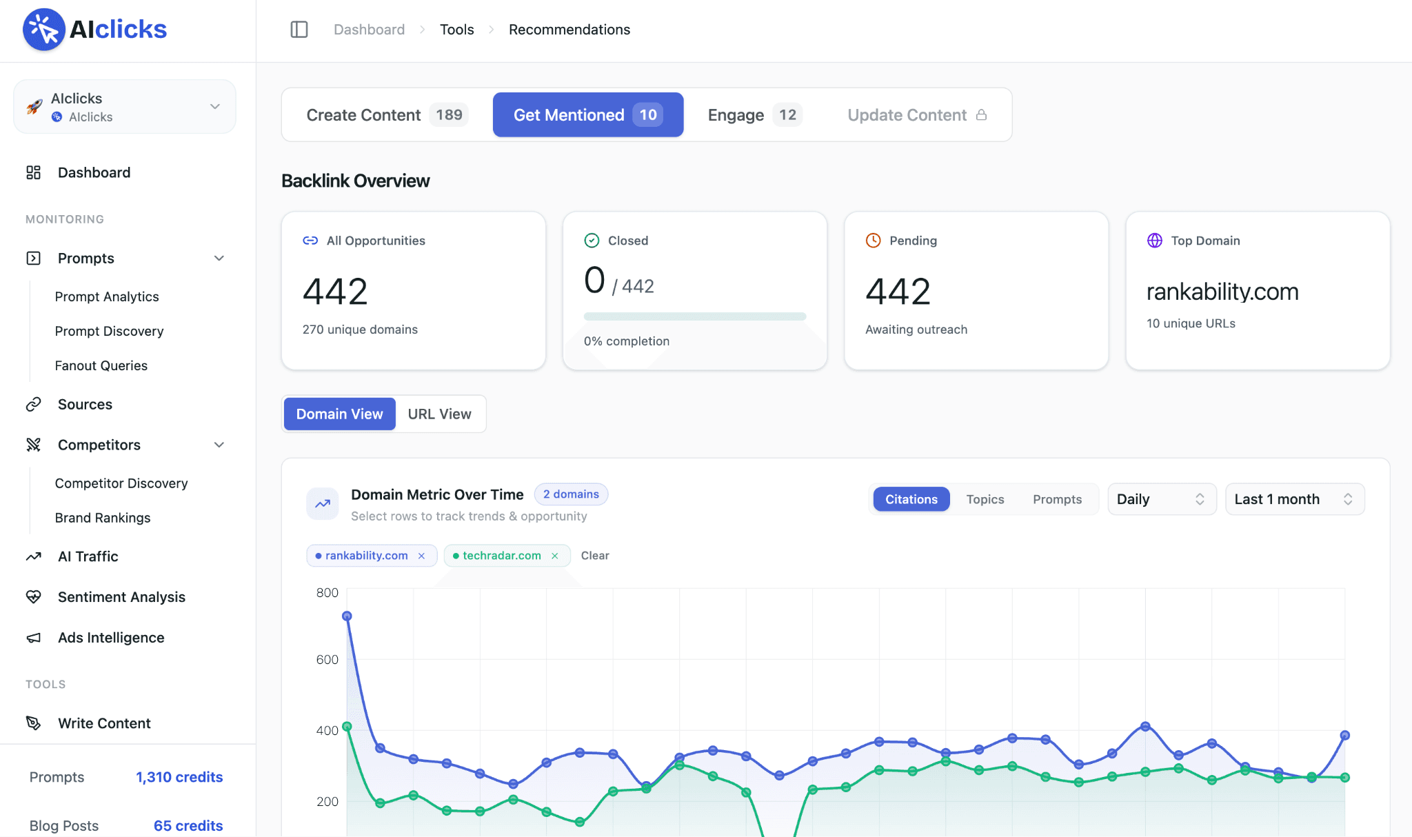Collapse the Competitors sidebar section chevron
The image size is (1412, 837).
219,445
